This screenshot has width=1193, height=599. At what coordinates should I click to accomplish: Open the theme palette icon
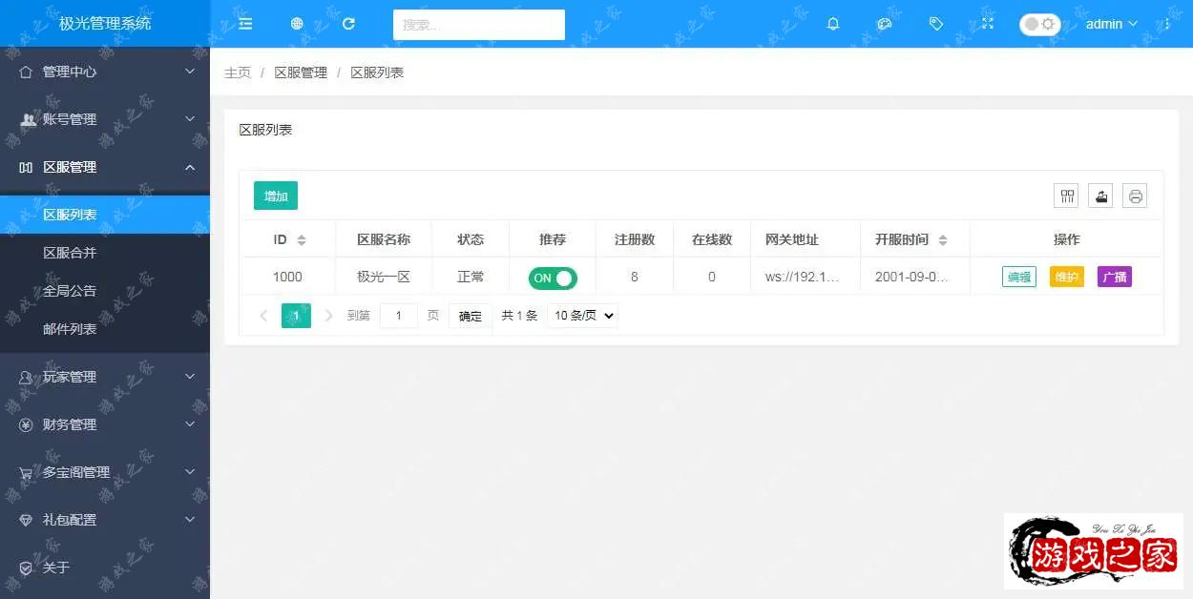point(885,24)
